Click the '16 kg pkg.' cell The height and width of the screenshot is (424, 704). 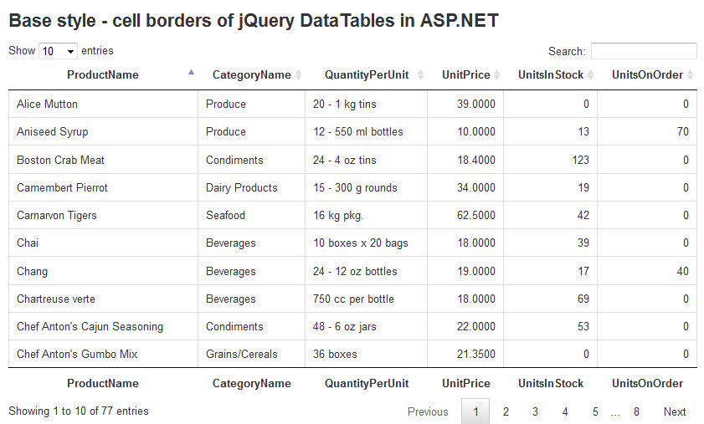click(x=367, y=216)
